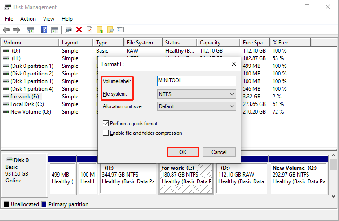
Task: Select the (Disk 1 partition 1) row
Action: (x=32, y=81)
